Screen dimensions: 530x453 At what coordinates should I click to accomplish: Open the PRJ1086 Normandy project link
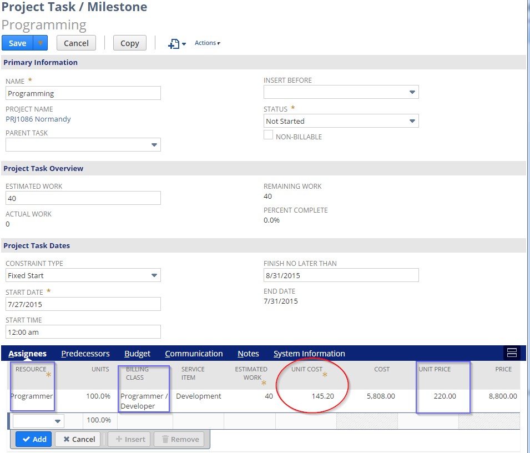coord(38,119)
